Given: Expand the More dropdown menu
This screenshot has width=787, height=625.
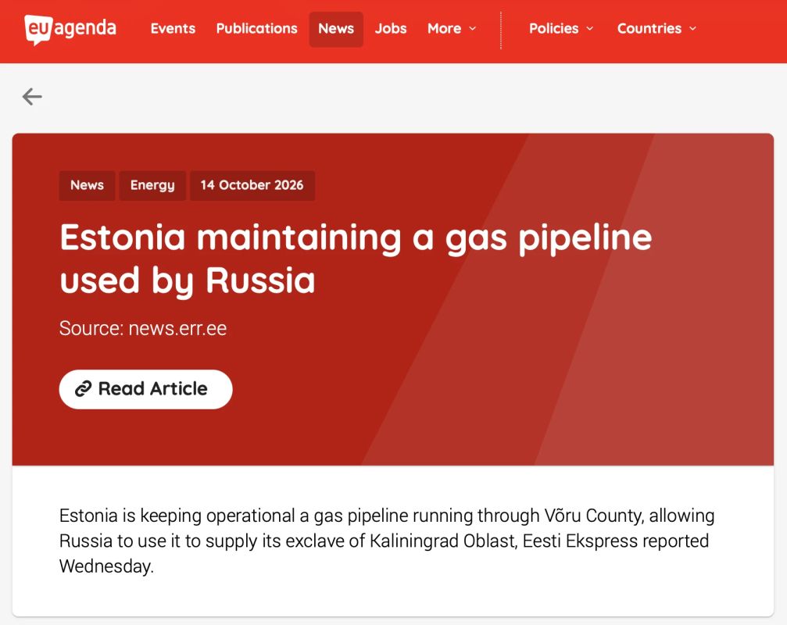Looking at the screenshot, I should pos(452,29).
